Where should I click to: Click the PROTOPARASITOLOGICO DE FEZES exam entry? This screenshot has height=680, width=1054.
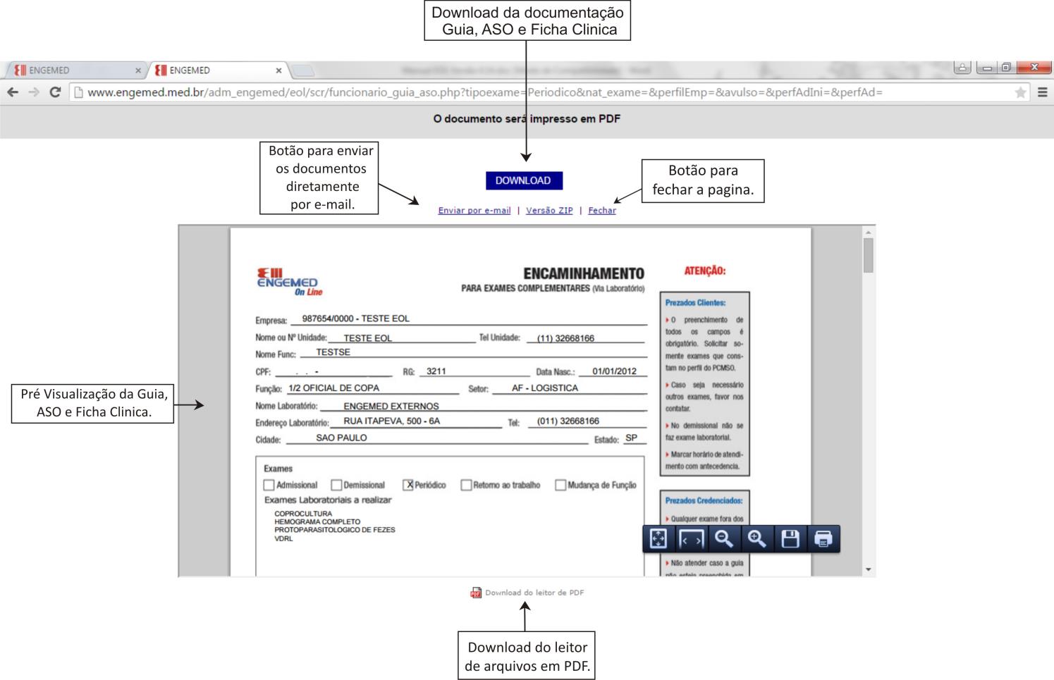click(x=335, y=530)
